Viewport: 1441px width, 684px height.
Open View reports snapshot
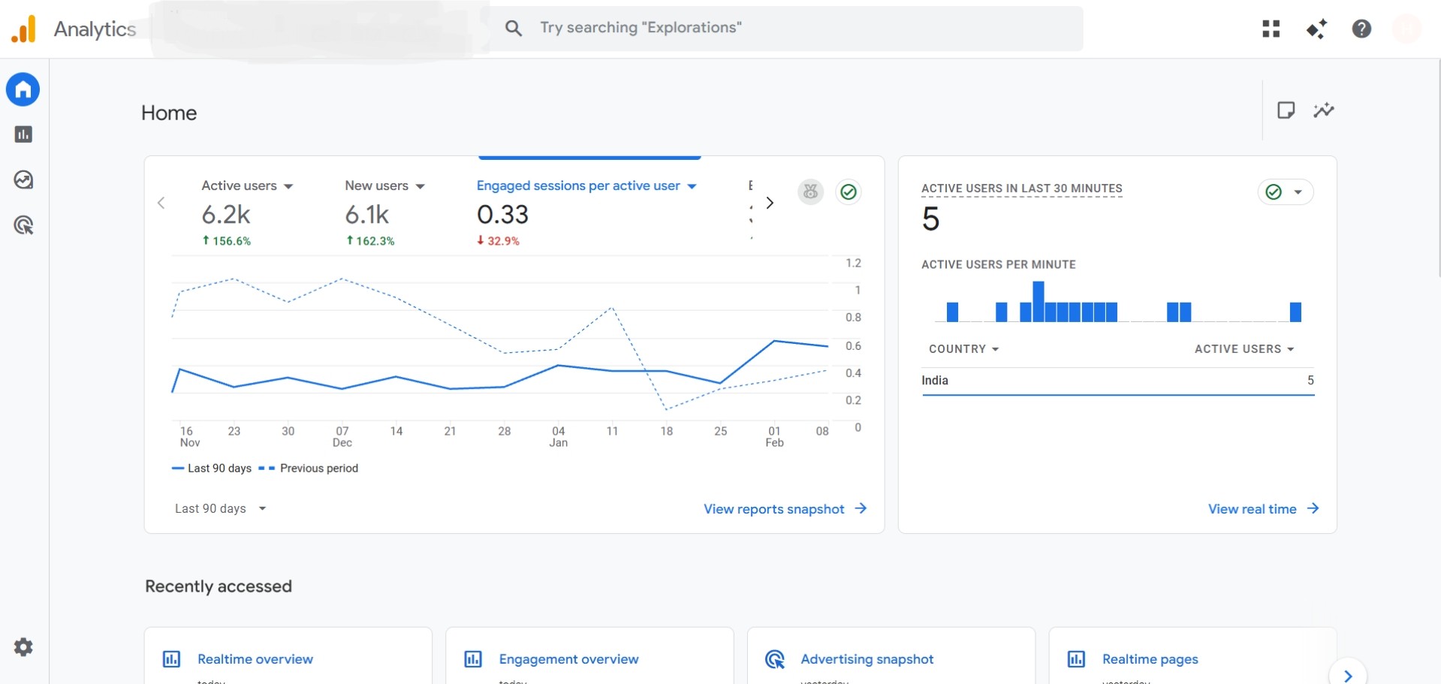[774, 508]
